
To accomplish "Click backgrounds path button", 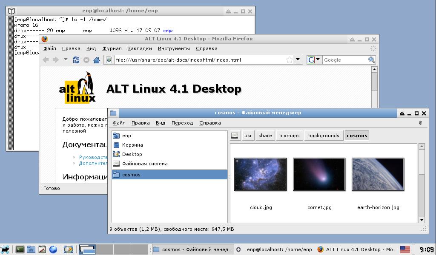I will (324, 136).
